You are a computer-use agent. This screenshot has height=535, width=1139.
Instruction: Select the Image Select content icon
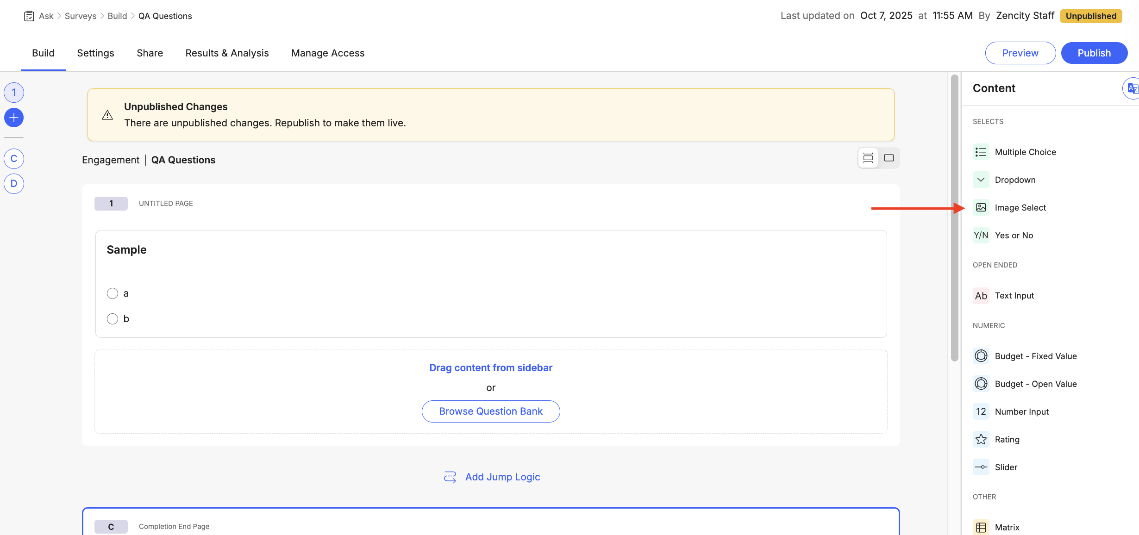(x=981, y=208)
